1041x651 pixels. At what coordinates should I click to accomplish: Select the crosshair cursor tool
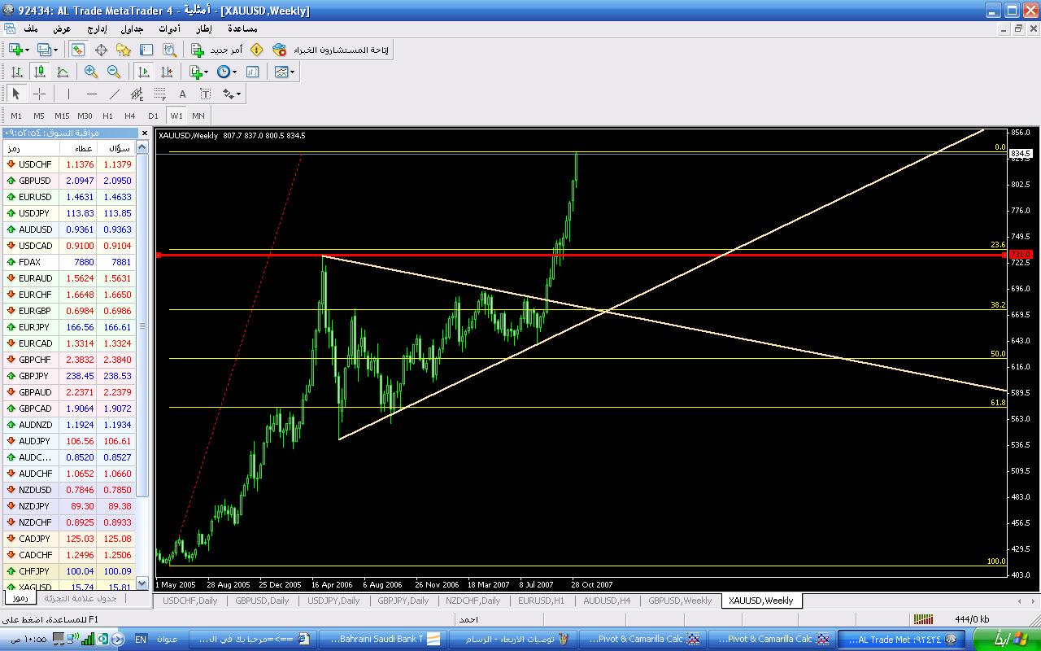pyautogui.click(x=39, y=94)
